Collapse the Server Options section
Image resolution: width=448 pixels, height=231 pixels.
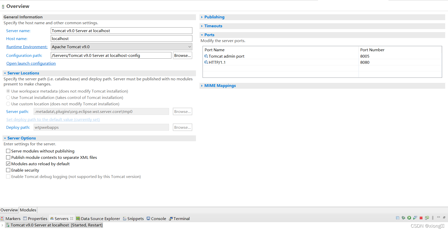tap(5, 138)
